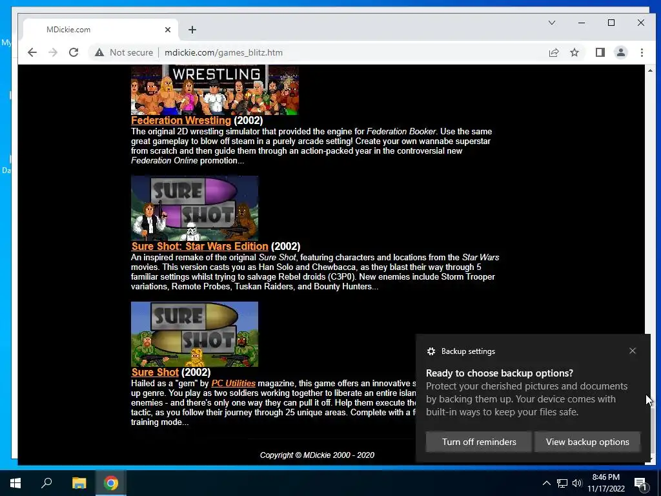Close the MDickie.com tab

click(168, 30)
